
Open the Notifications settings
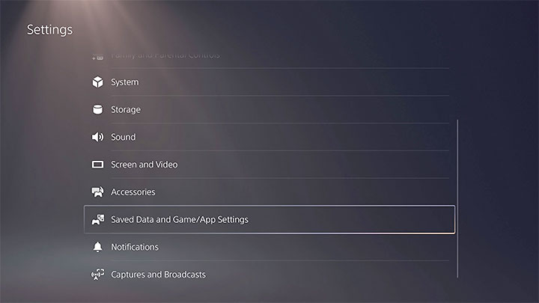coord(135,247)
